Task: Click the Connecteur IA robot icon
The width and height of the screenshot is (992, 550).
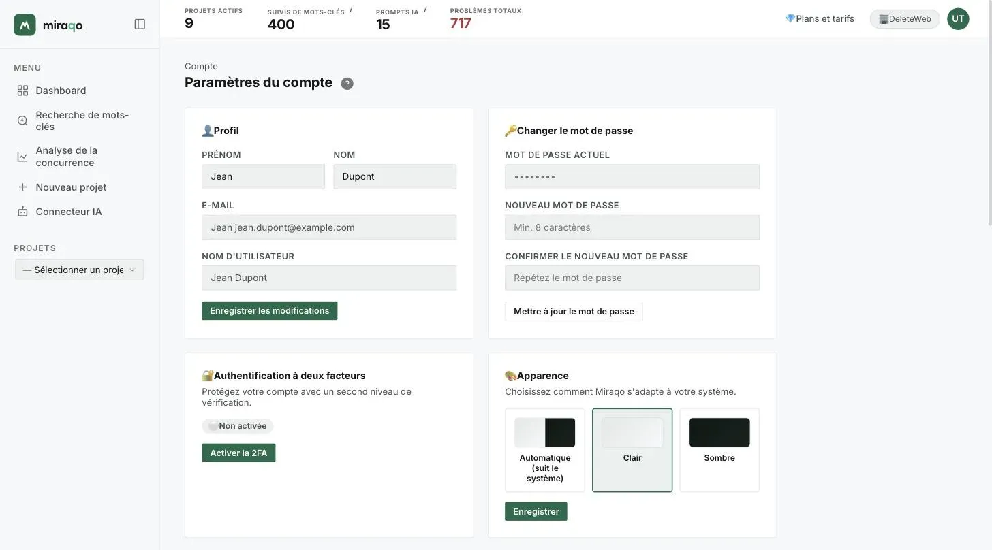Action: pyautogui.click(x=22, y=212)
